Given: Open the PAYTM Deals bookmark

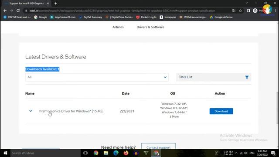Looking at the screenshot, I should [x=17, y=17].
